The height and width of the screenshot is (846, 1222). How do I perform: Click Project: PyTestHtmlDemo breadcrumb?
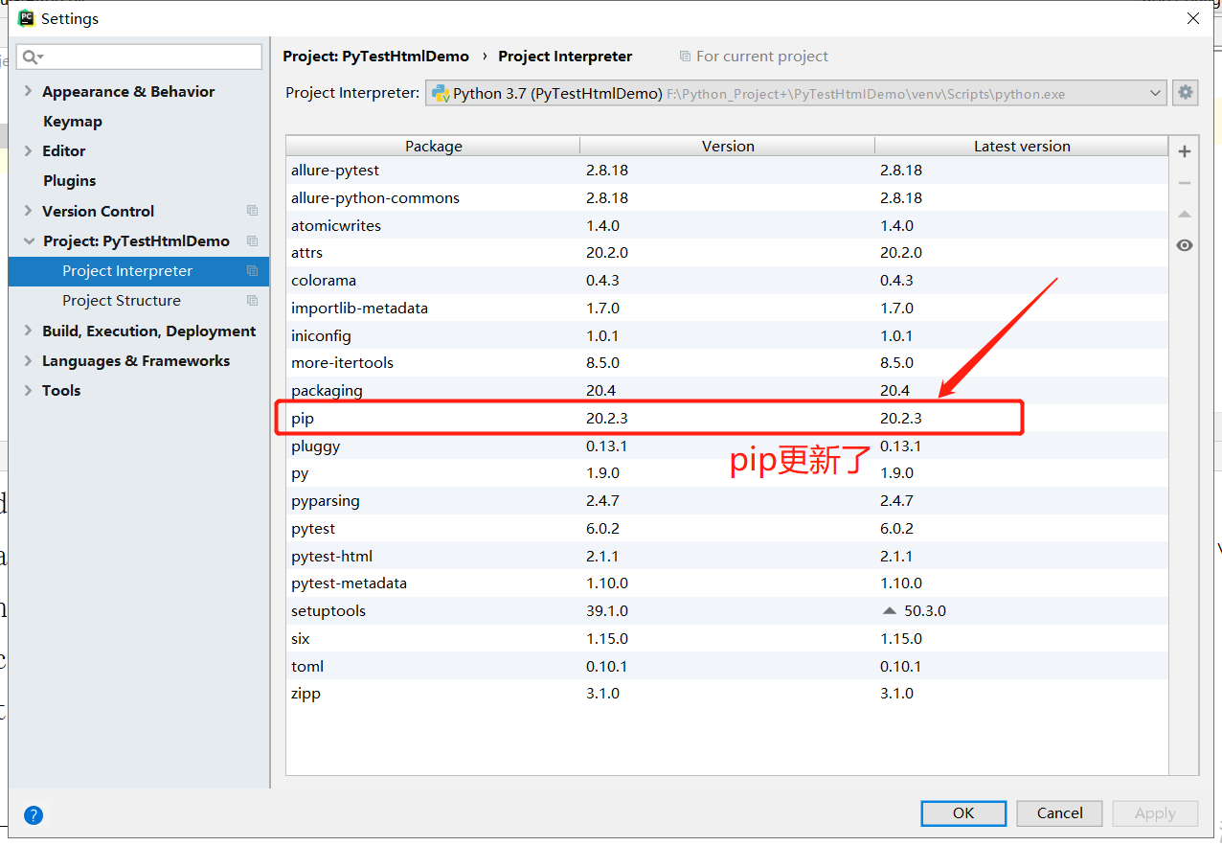(375, 56)
